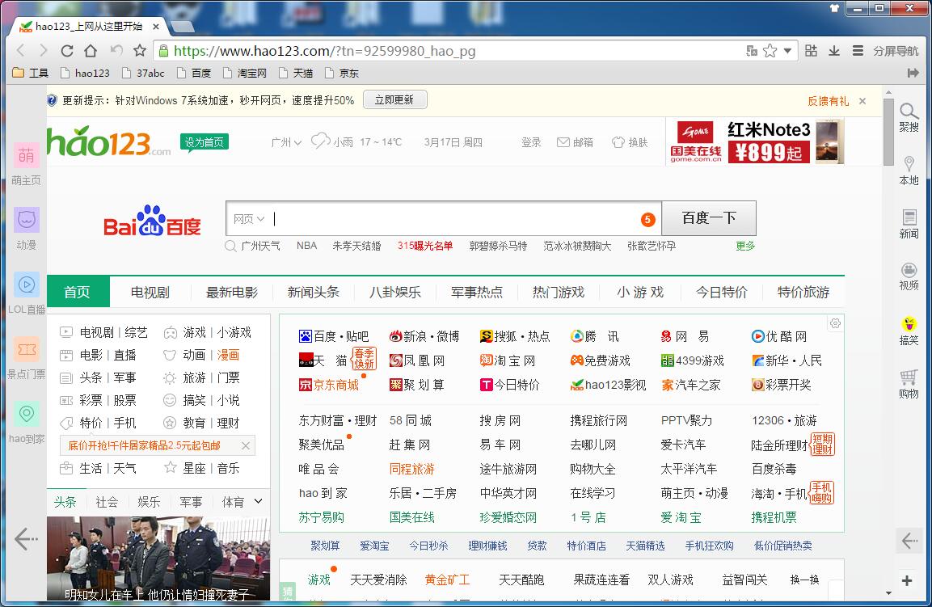Open the 红米Note3 国美在线 ad banner
The image size is (932, 607).
[755, 141]
